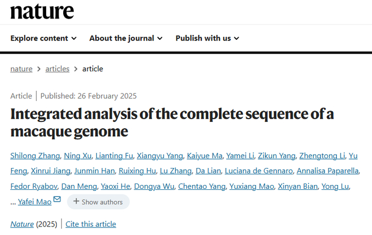Viewport: 372px width, 235px height.
Task: Open author Shilong Zhang's profile
Action: pos(33,156)
